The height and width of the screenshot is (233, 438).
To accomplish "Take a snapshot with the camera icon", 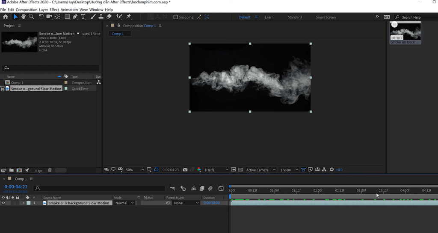I will [185, 170].
